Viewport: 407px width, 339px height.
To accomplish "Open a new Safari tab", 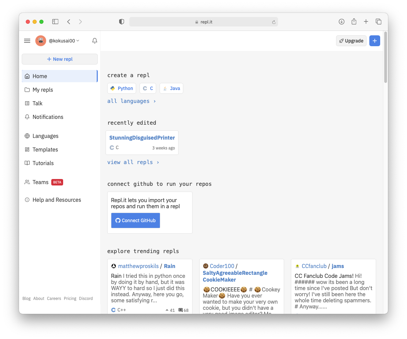I will click(366, 21).
